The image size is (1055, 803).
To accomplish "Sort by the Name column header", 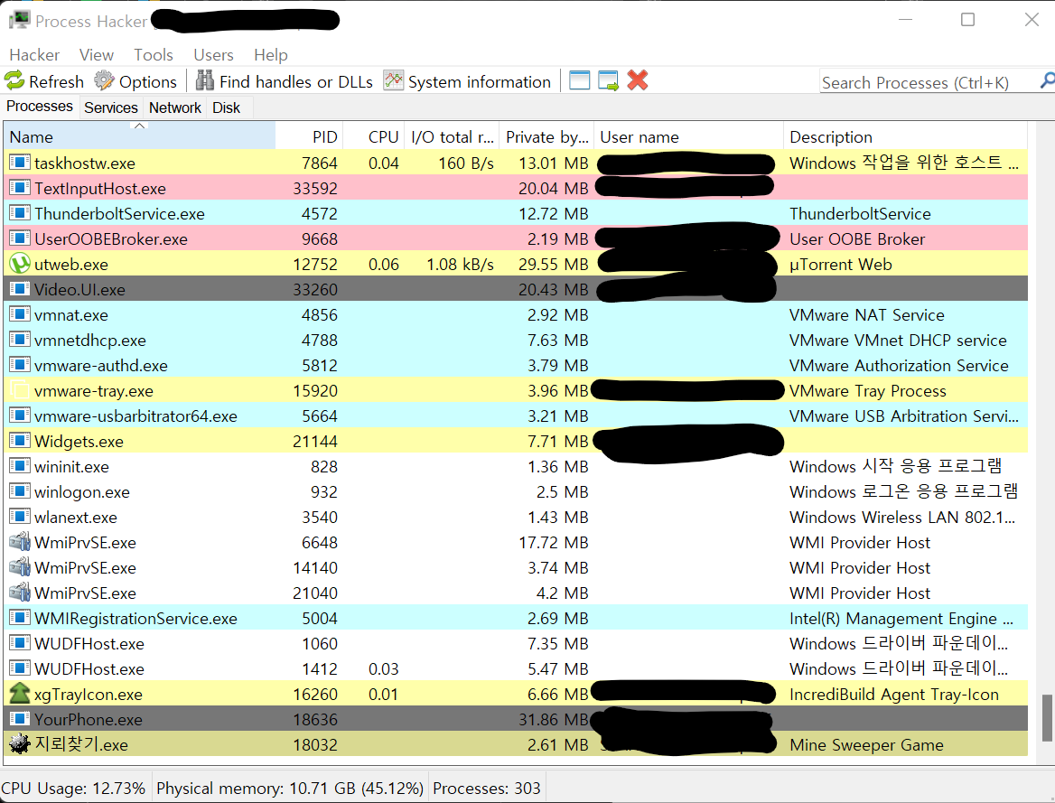I will point(139,136).
